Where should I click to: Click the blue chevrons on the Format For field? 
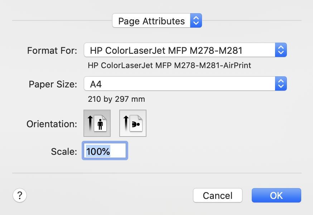click(x=281, y=50)
